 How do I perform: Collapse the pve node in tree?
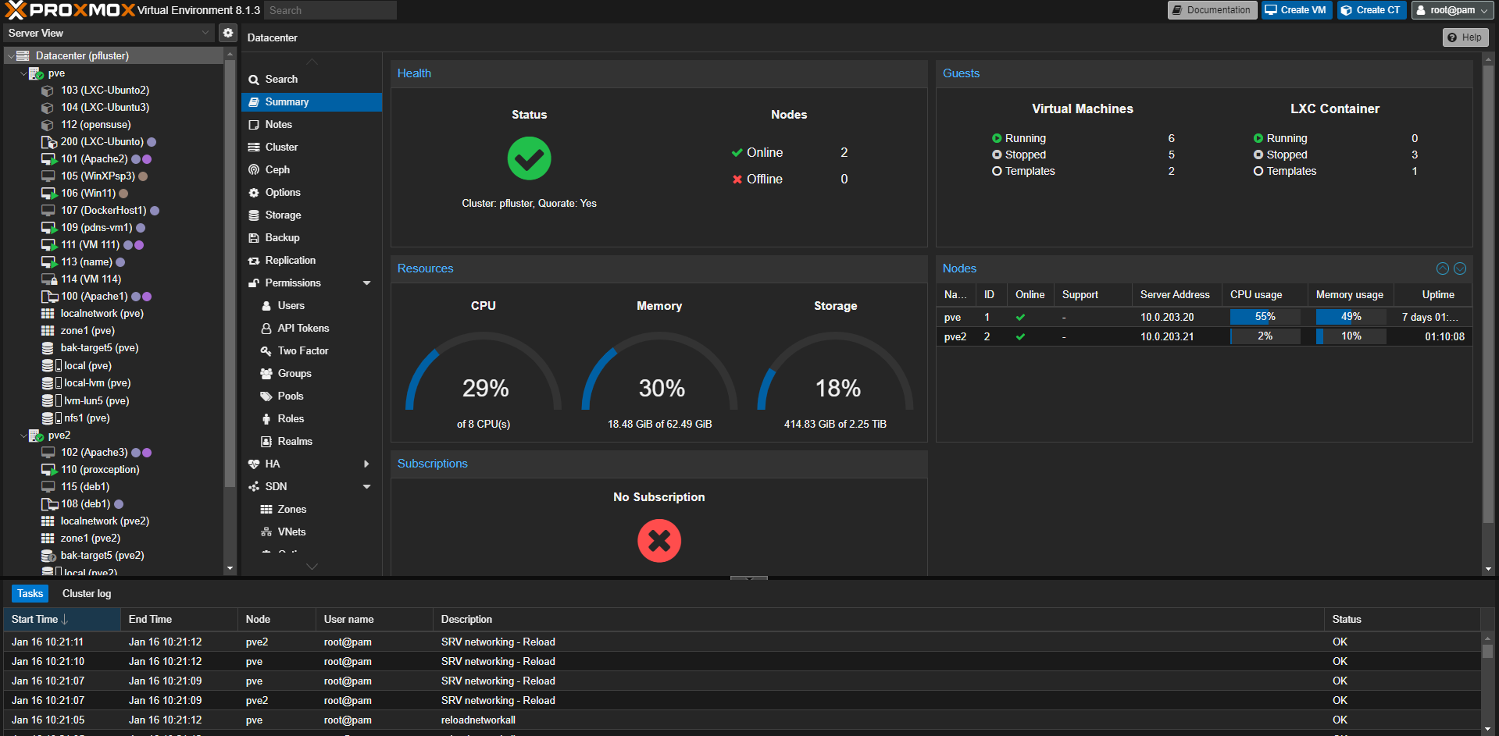coord(23,73)
